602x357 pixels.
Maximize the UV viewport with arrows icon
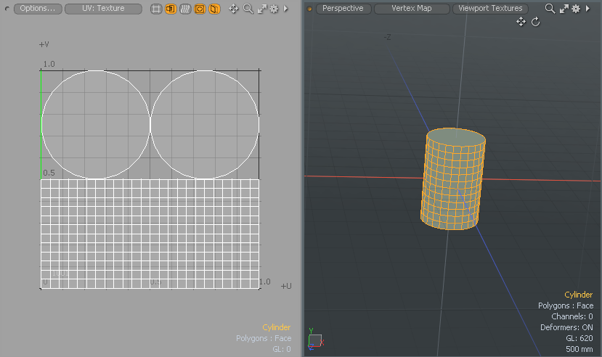coord(261,9)
